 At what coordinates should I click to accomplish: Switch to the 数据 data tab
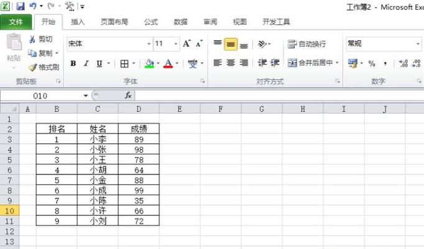point(180,22)
